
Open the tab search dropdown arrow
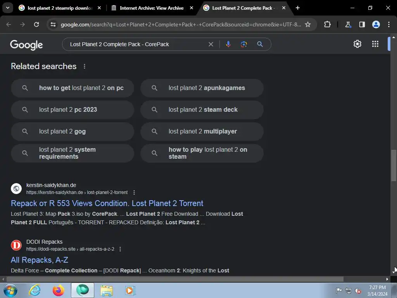8,8
